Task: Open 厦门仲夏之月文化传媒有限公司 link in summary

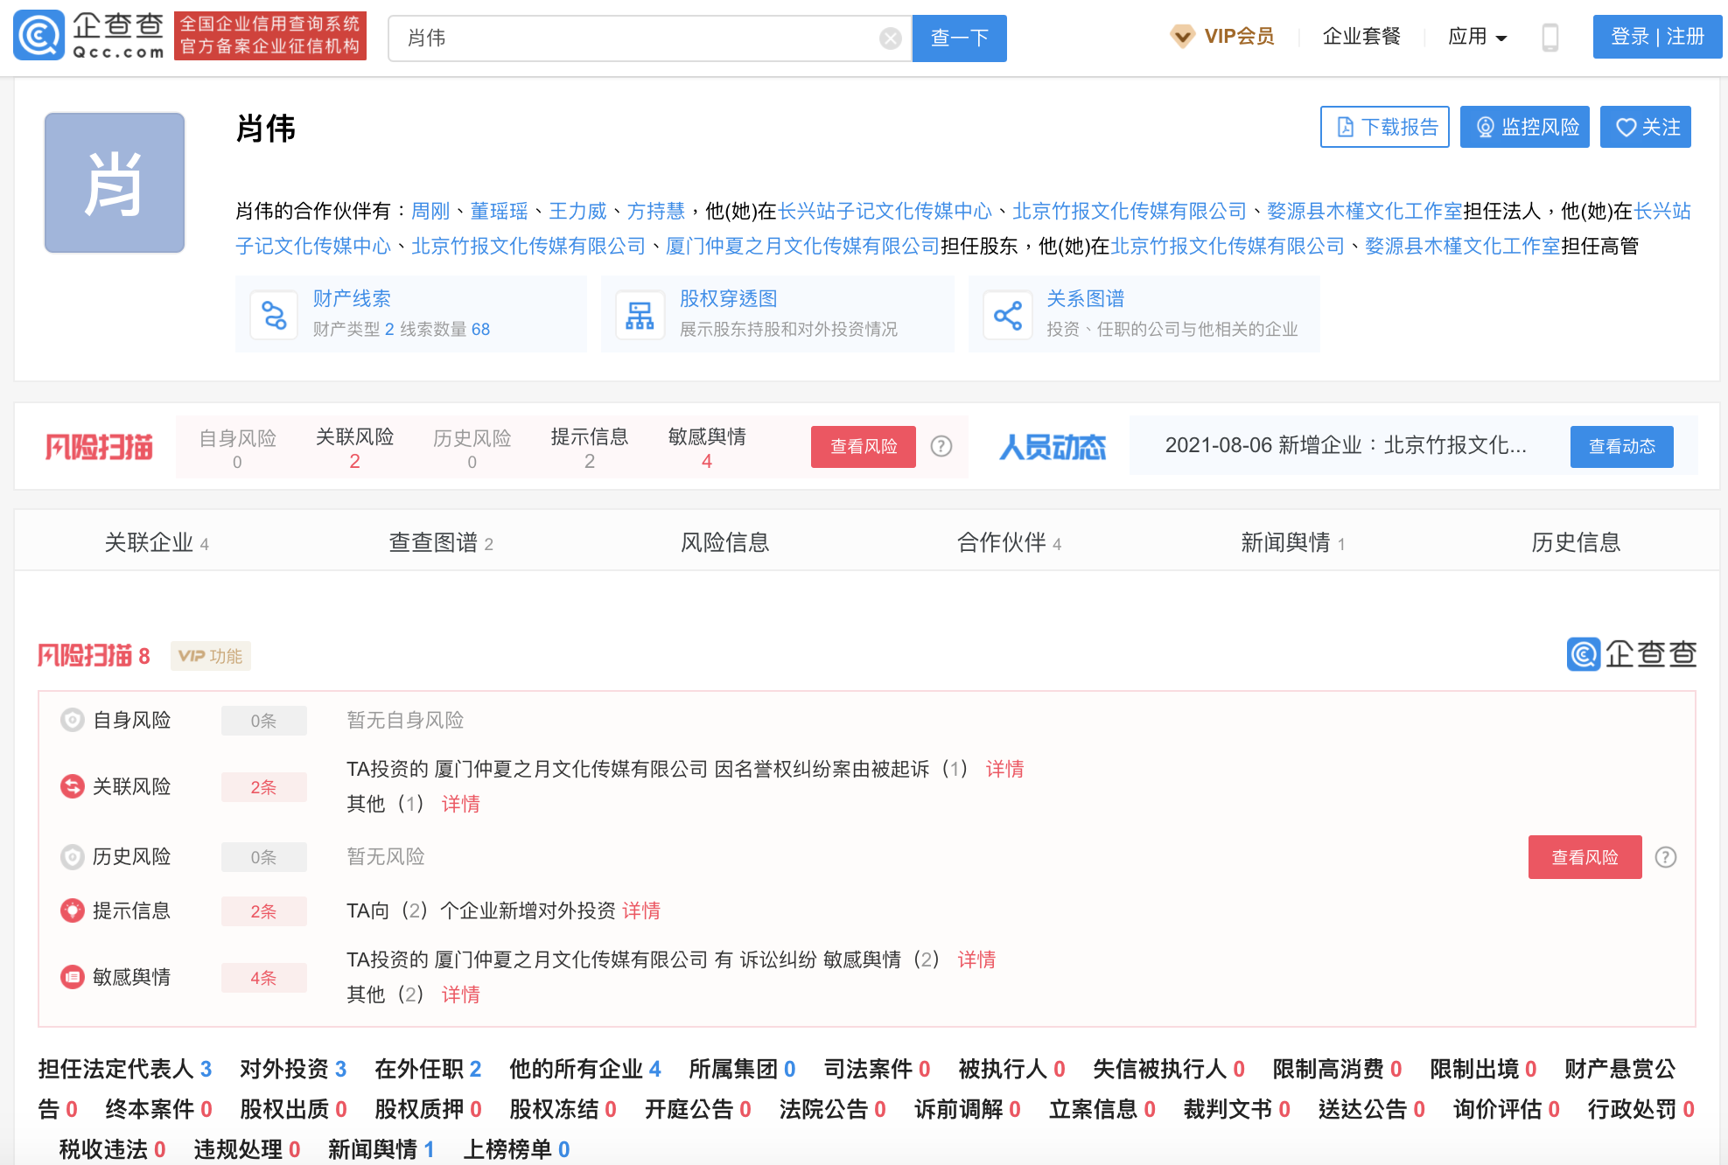Action: click(x=802, y=246)
